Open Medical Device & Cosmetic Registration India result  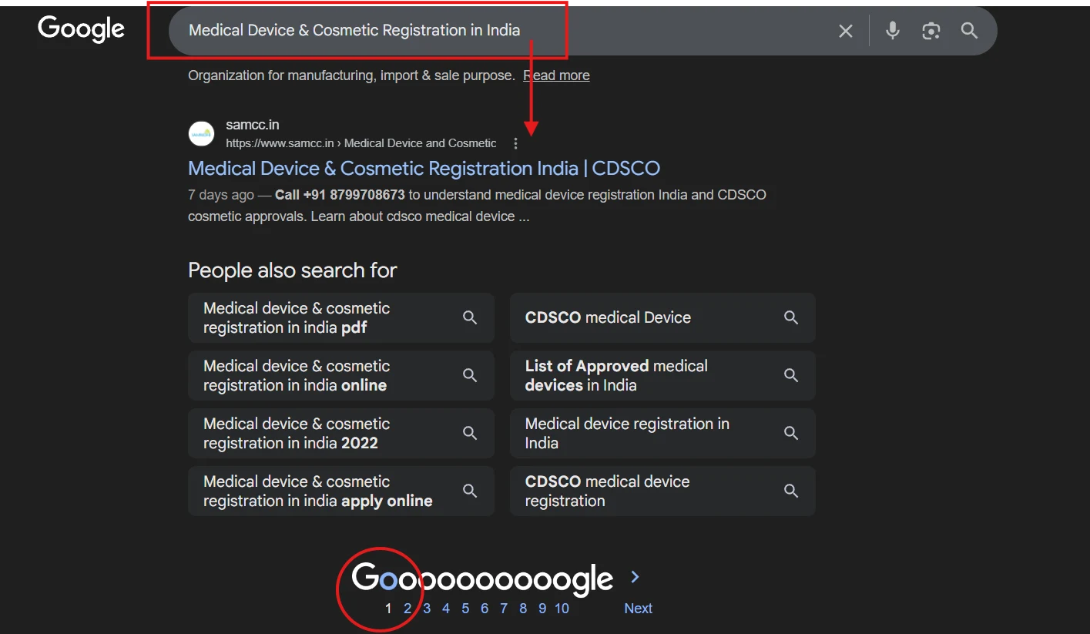(424, 169)
